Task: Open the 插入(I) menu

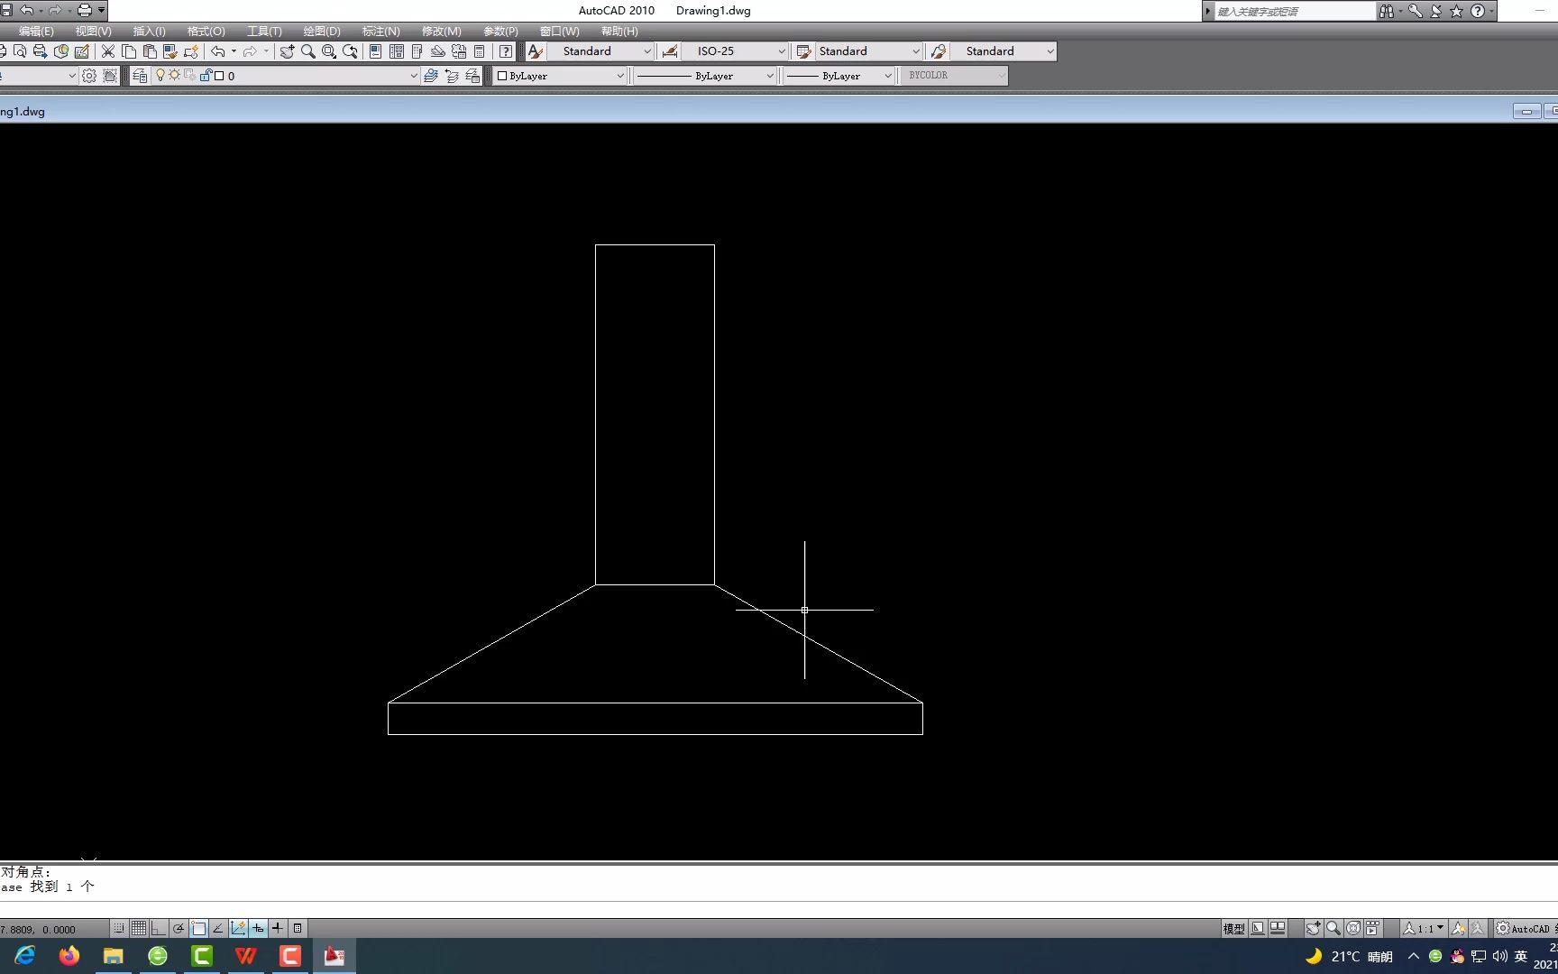Action: click(150, 32)
